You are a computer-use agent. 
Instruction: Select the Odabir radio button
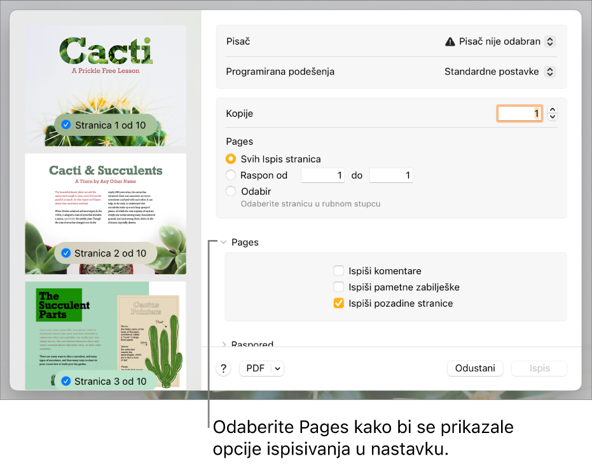(230, 190)
